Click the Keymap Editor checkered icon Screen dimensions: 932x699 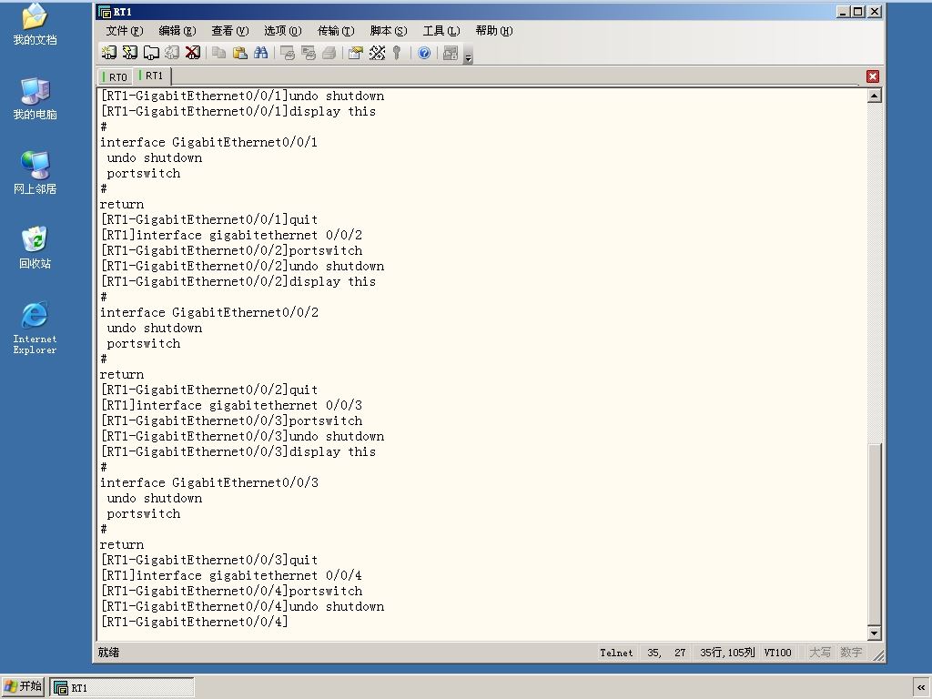click(x=377, y=53)
